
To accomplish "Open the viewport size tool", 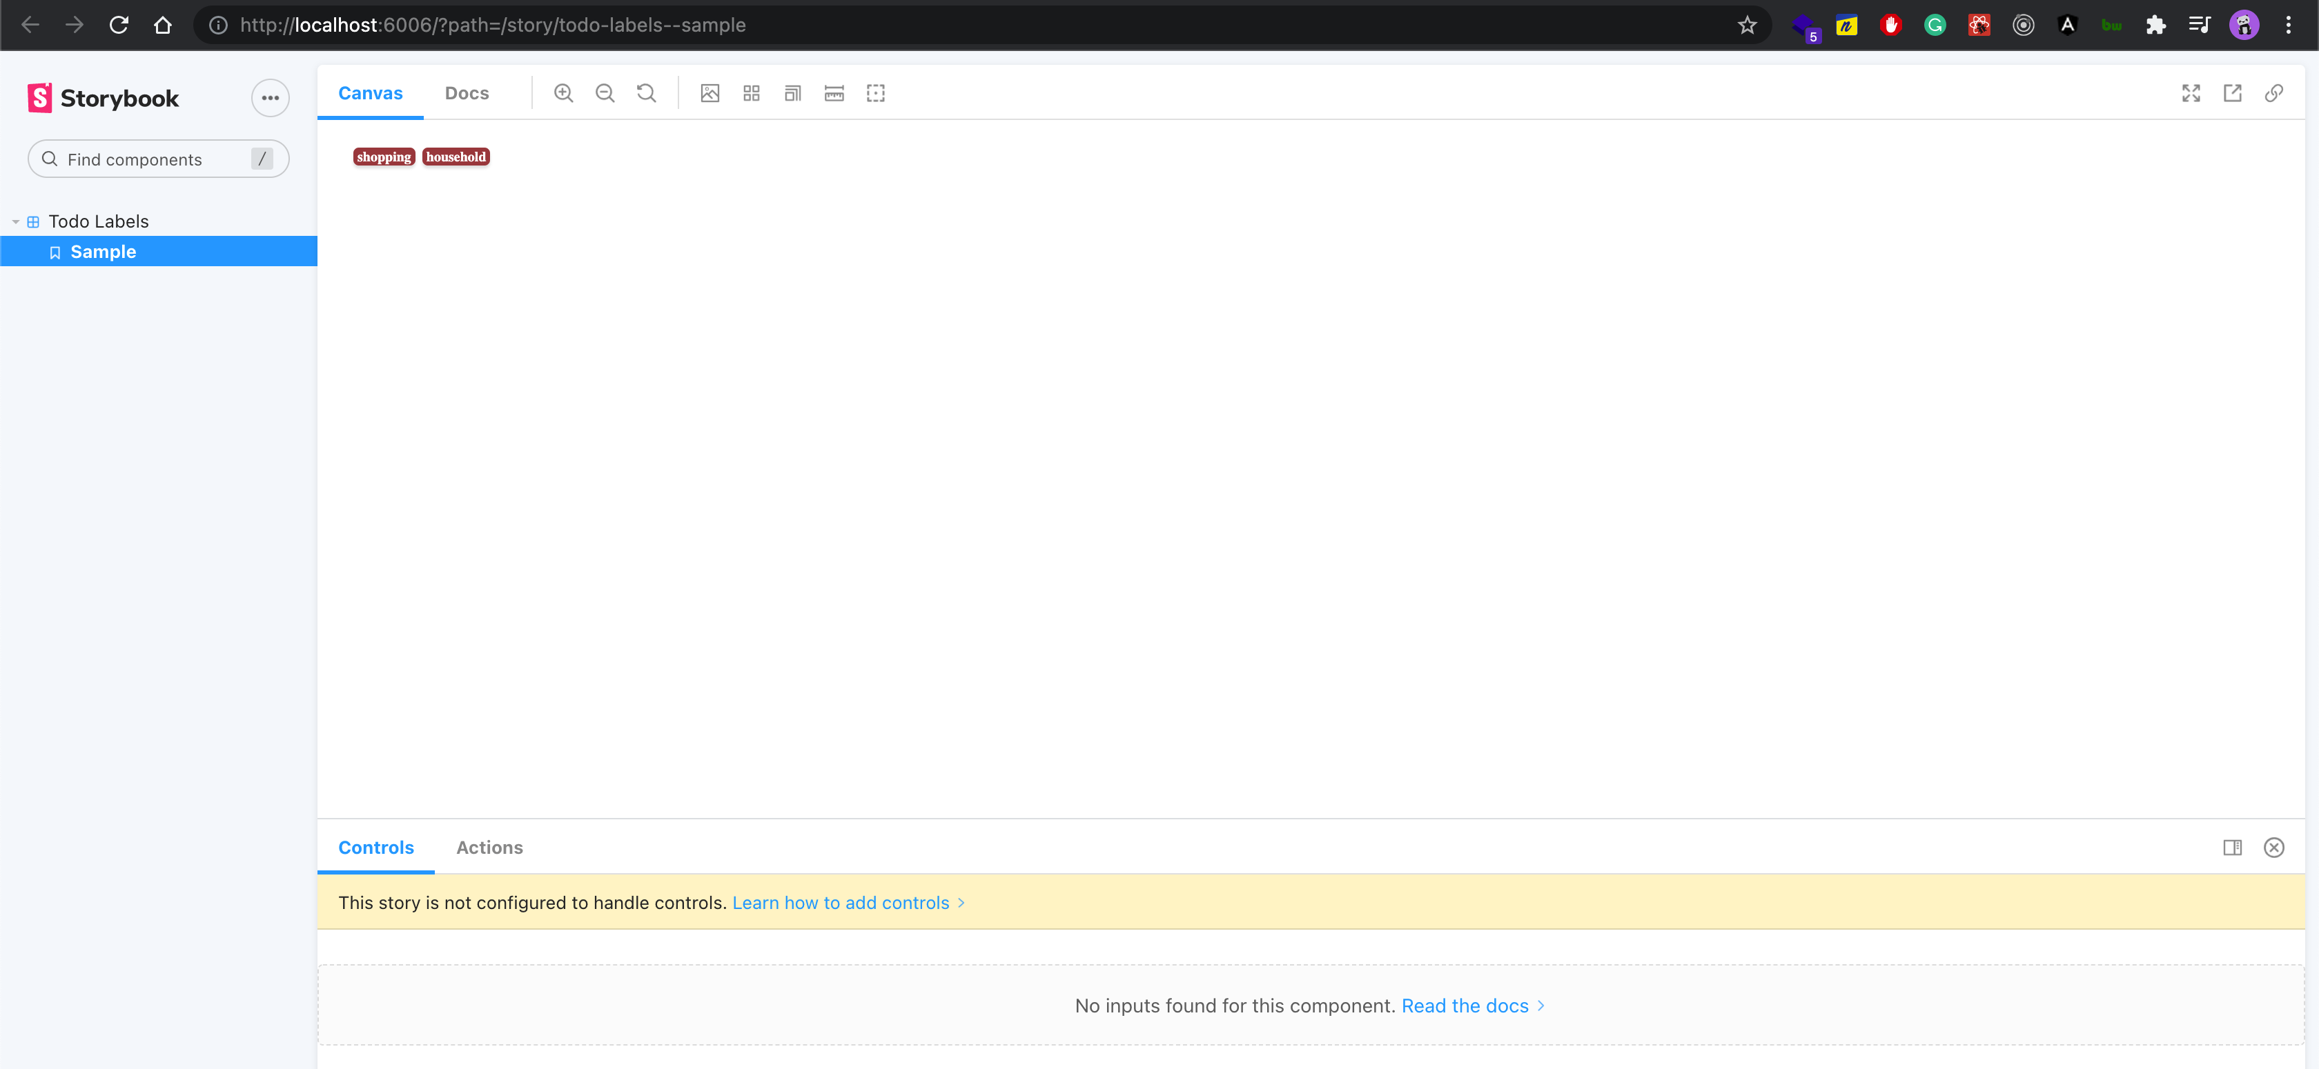I will pyautogui.click(x=793, y=92).
